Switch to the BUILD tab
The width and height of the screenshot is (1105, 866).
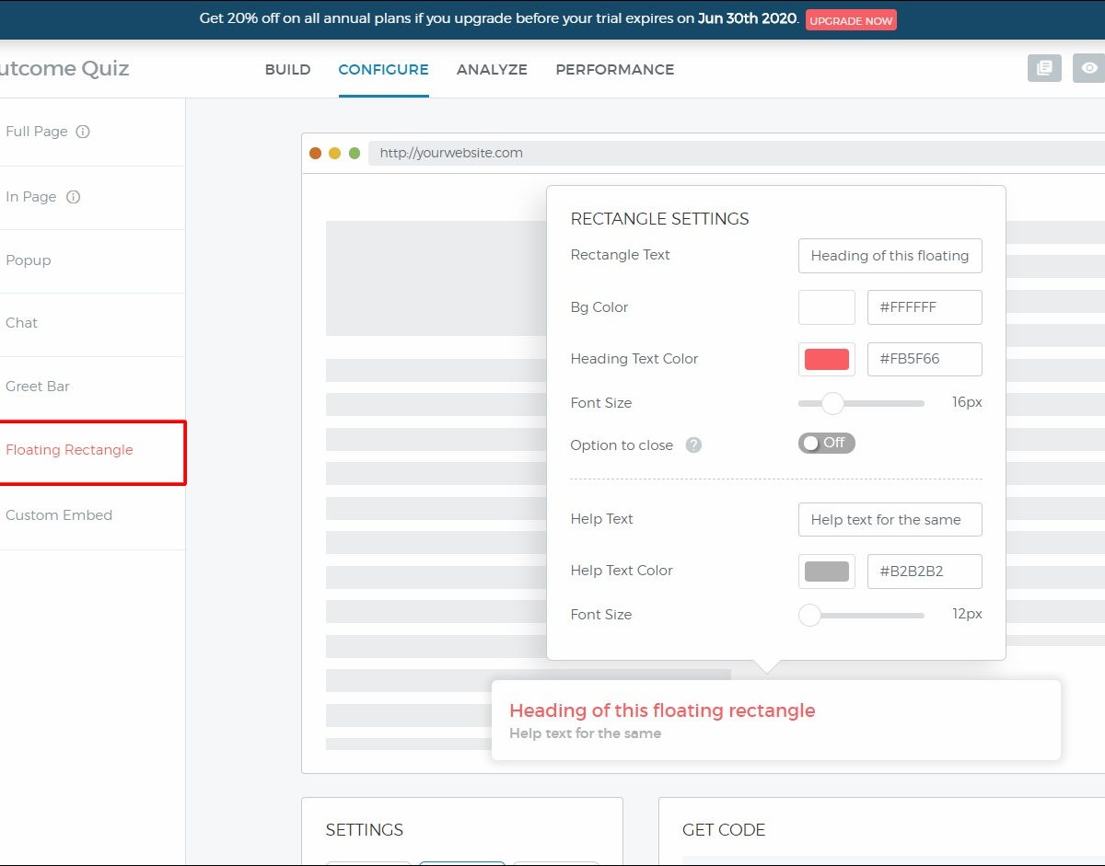point(287,70)
